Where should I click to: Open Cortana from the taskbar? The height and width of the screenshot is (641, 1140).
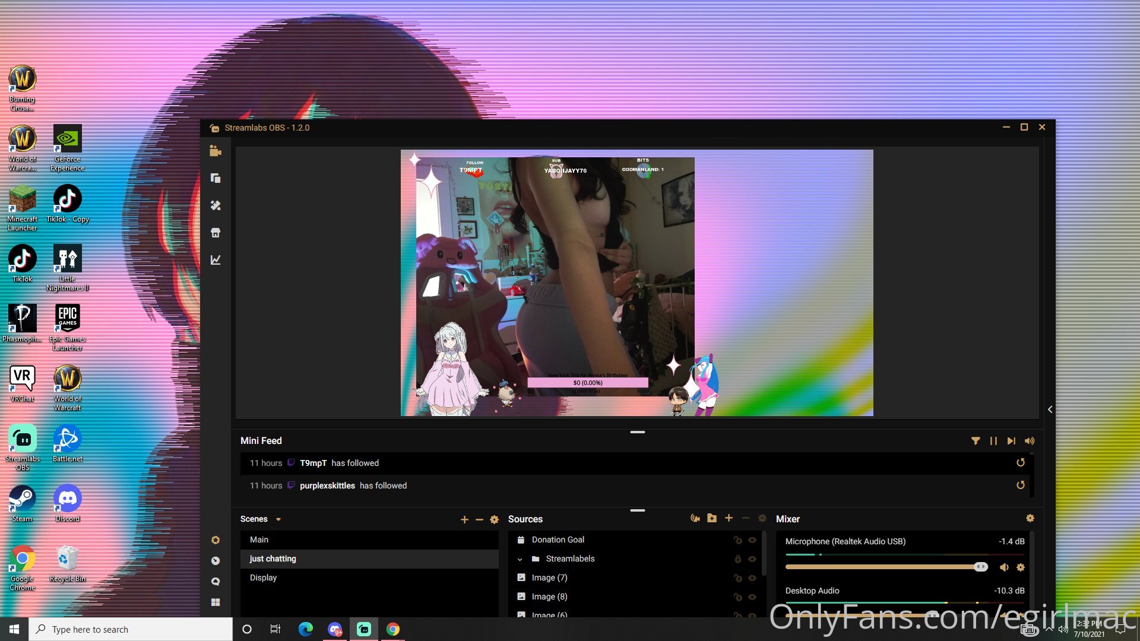click(247, 629)
